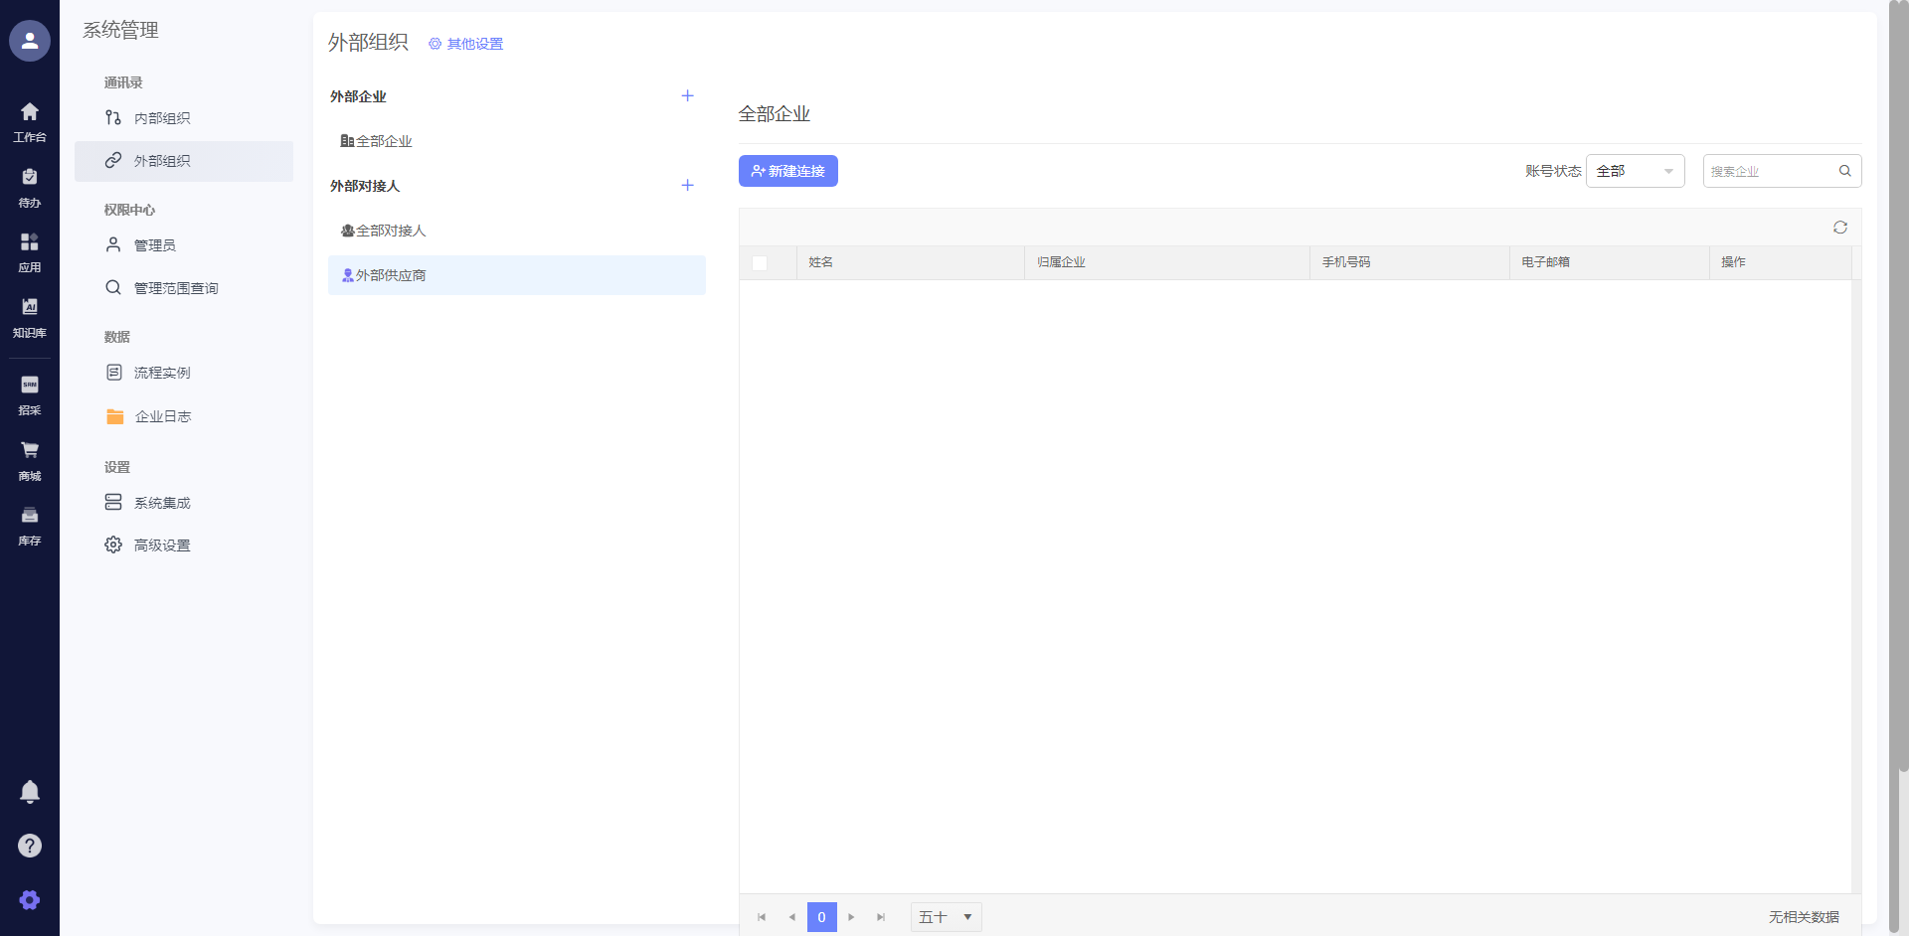The image size is (1909, 936).
Task: Tick the select-all checkbox in table header
Action: (760, 263)
